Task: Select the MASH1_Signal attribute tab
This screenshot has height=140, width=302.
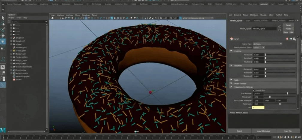Action: point(236,21)
